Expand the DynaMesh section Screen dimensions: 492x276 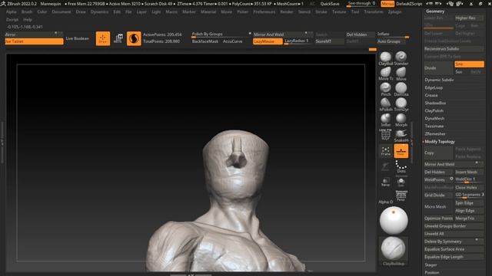[434, 118]
